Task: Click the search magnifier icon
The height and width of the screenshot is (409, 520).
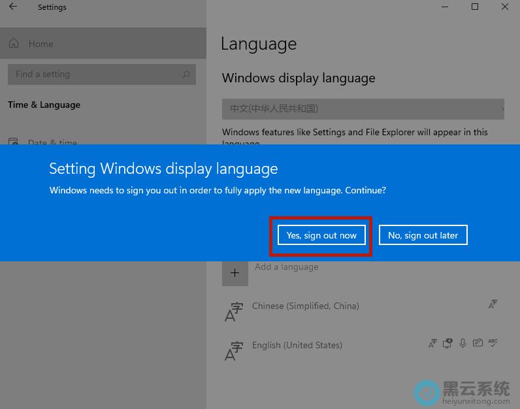Action: [x=186, y=74]
